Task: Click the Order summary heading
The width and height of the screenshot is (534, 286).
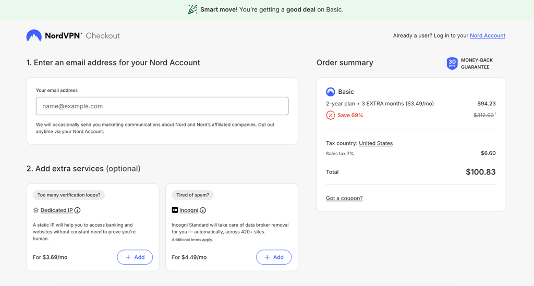Action: pos(345,63)
